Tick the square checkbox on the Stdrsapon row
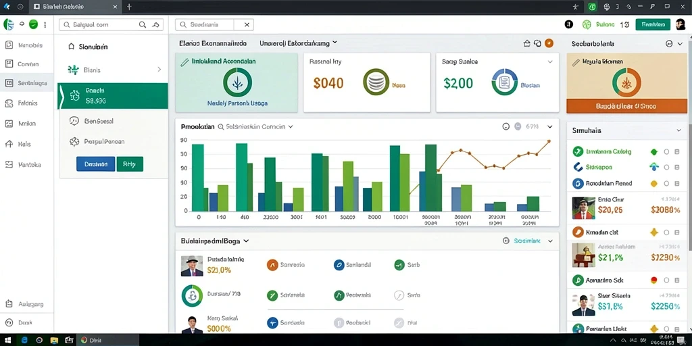 677,168
